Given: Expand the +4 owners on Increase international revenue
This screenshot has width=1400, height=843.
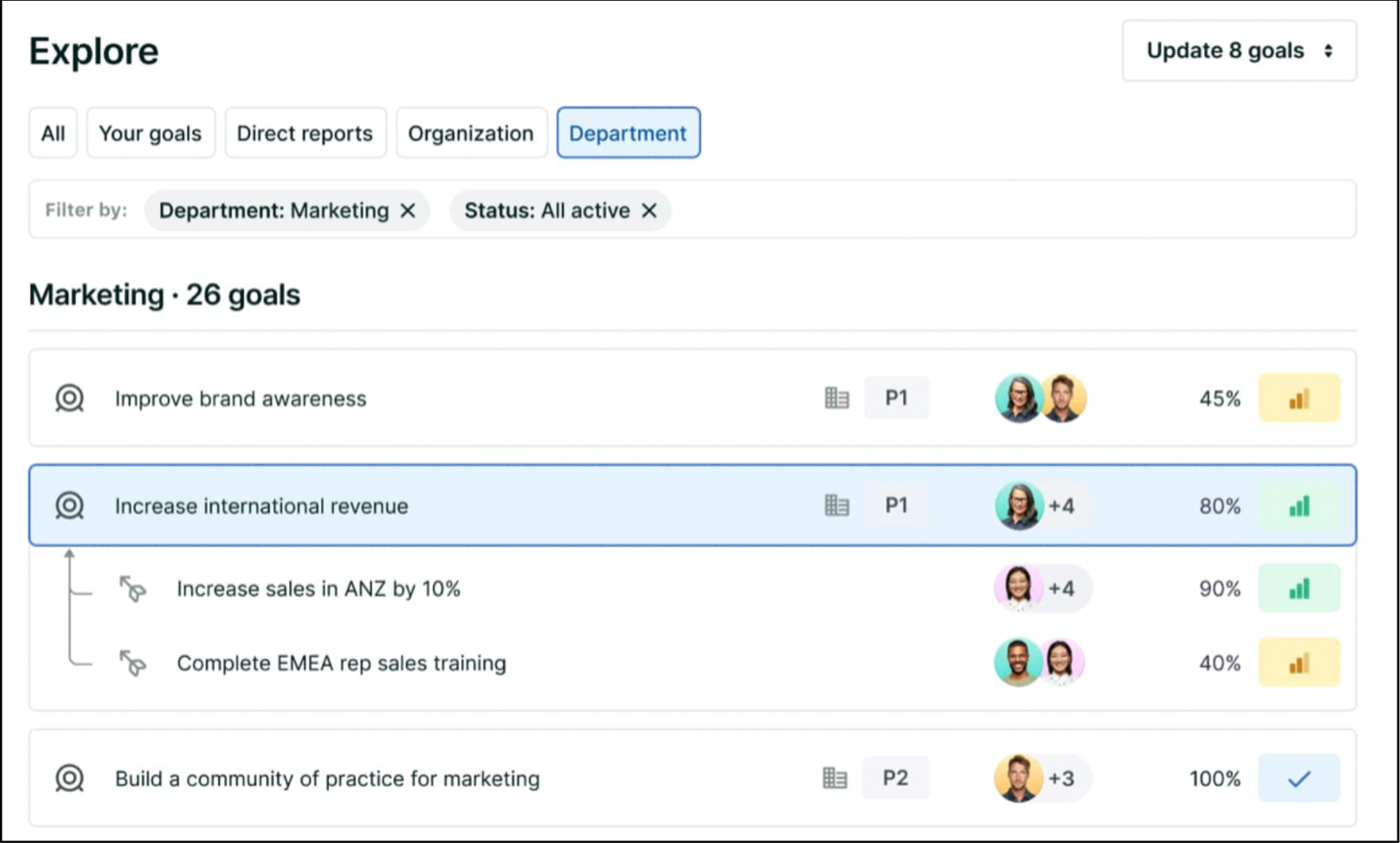Looking at the screenshot, I should [x=1061, y=505].
